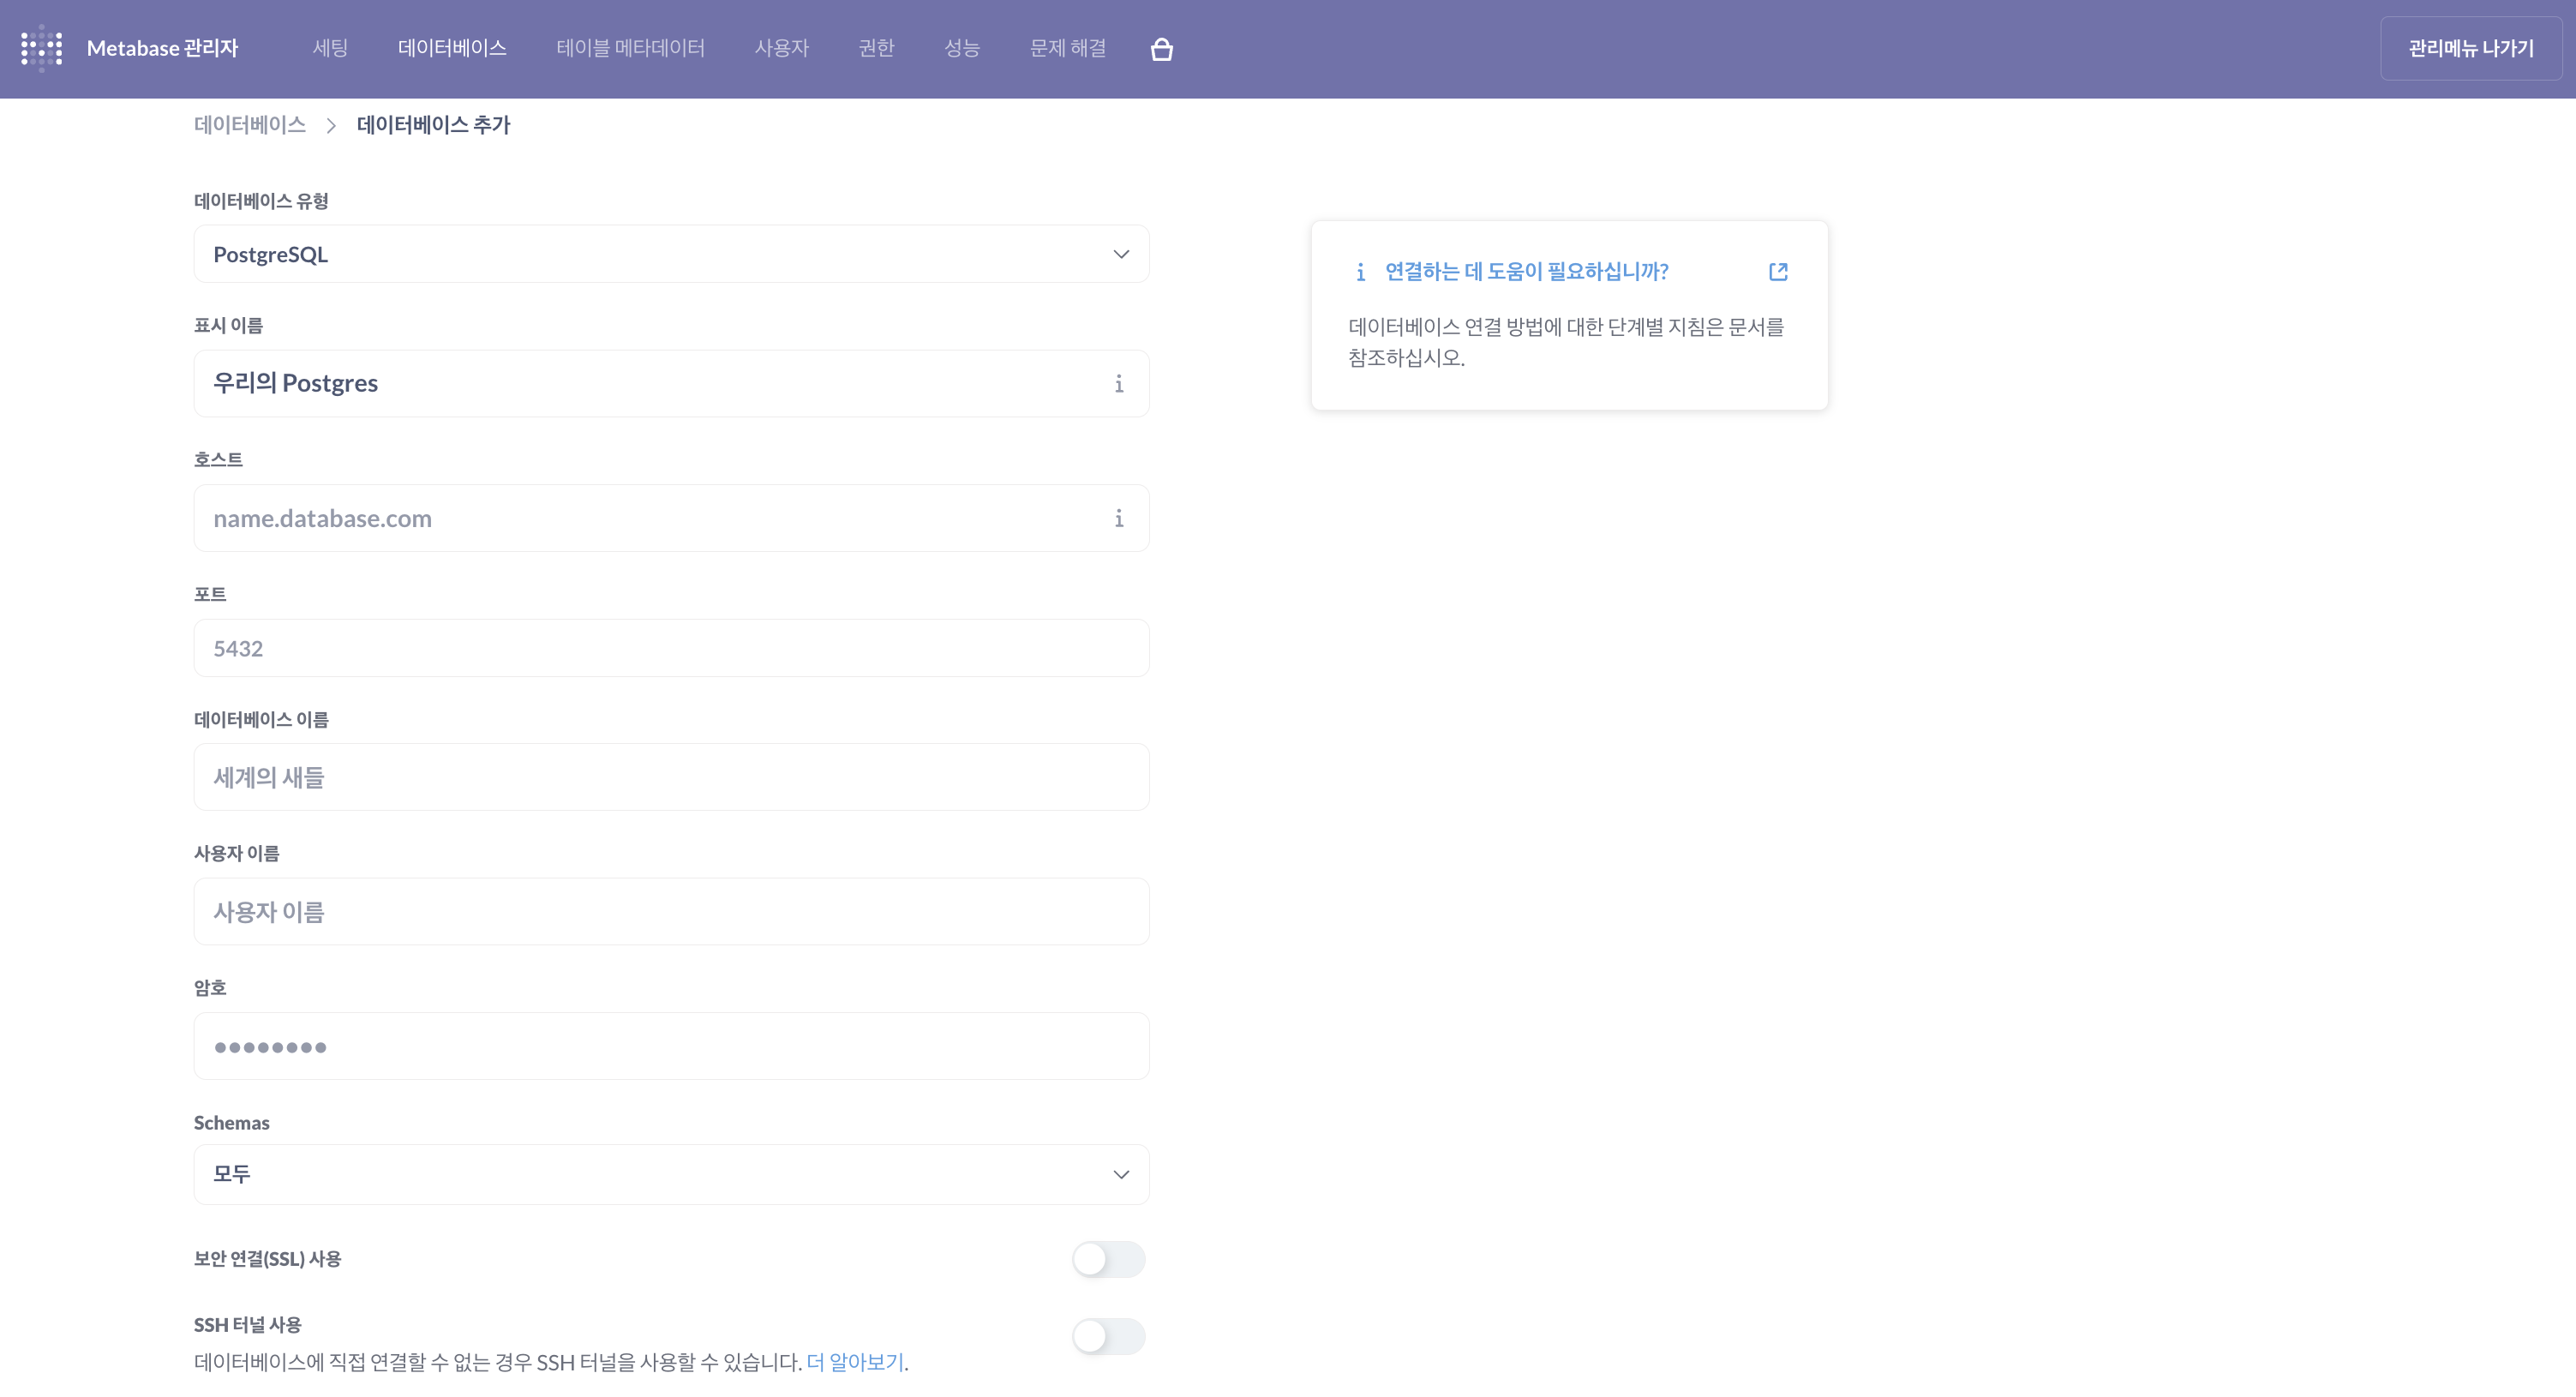Open the 테이블 메타데이터 tab
The height and width of the screenshot is (1397, 2576).
pos(630,48)
